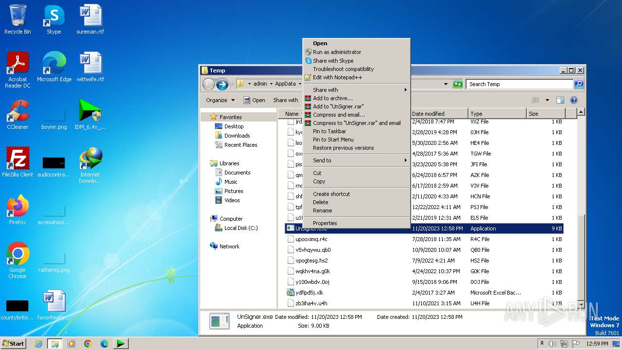This screenshot has height=350, width=622.
Task: Choose Share with Skype
Action: 356,61
